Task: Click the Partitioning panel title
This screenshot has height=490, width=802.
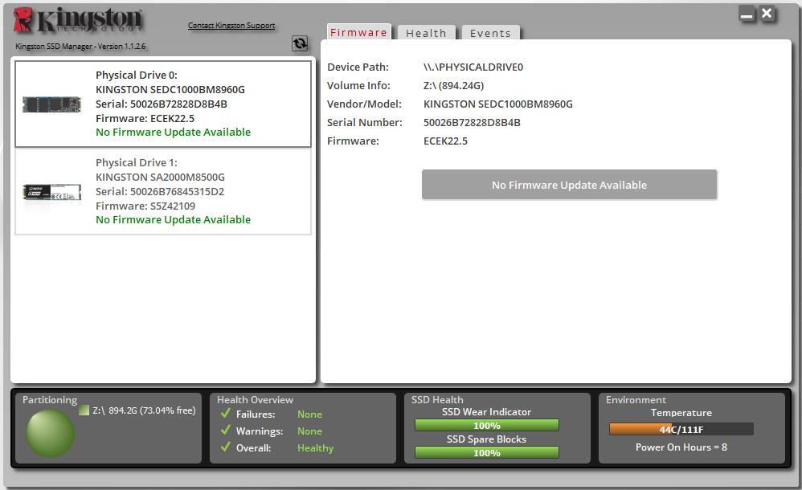Action: coord(50,400)
